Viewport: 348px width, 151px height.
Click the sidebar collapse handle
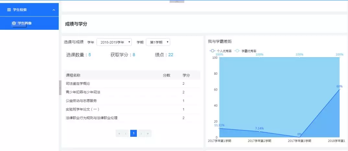point(60,88)
